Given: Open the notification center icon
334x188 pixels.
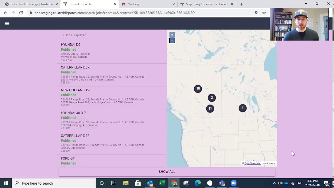Looking at the screenshot, I should tap(327, 183).
